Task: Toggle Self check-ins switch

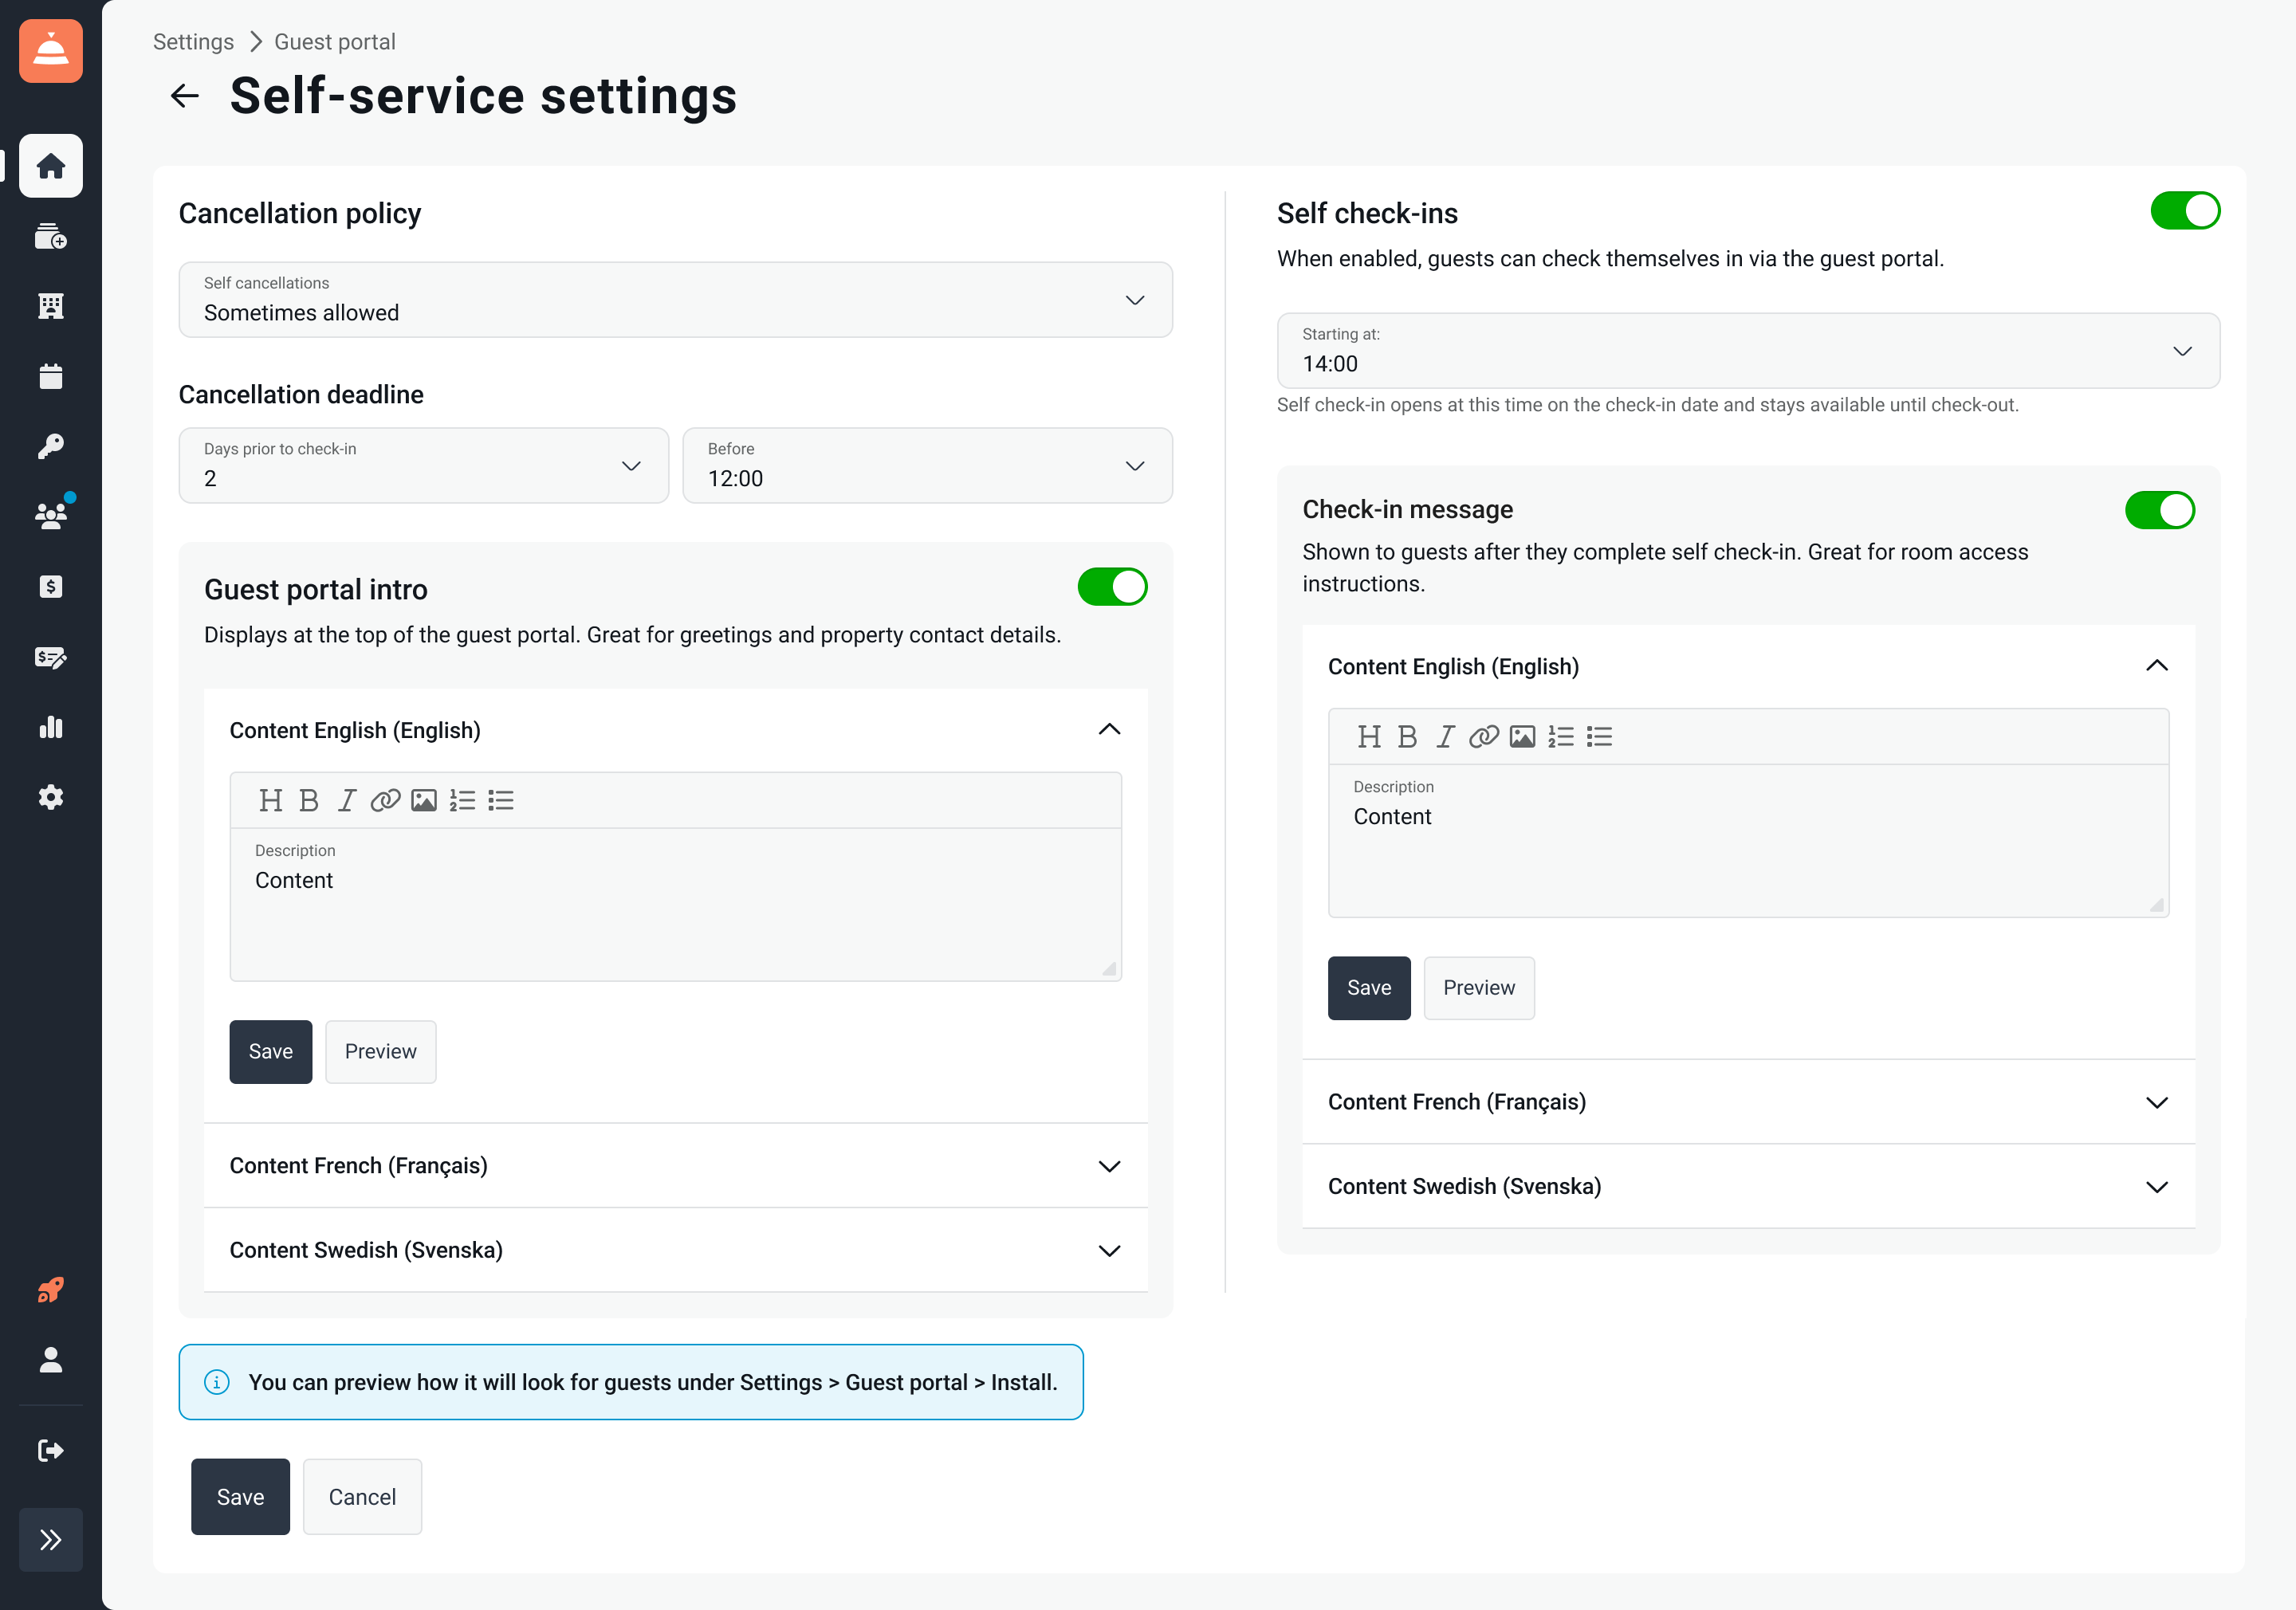Action: [x=2186, y=211]
